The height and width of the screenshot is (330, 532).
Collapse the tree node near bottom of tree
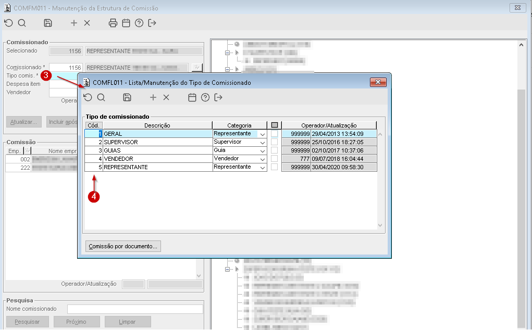(227, 269)
